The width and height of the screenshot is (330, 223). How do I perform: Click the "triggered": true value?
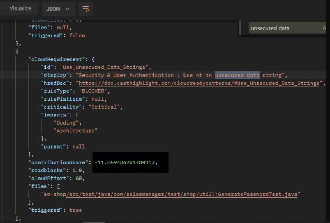coord(76,210)
